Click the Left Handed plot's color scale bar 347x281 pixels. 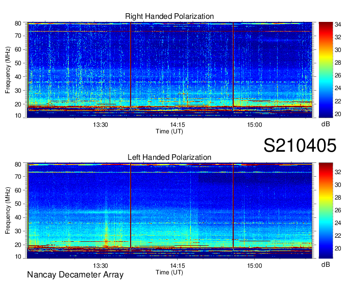326,211
